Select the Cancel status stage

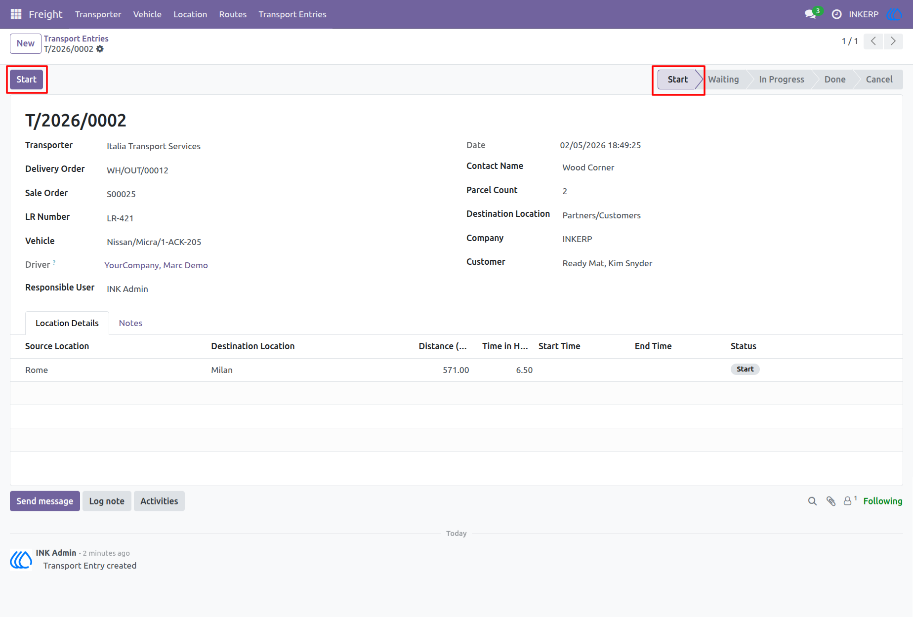[x=879, y=80]
